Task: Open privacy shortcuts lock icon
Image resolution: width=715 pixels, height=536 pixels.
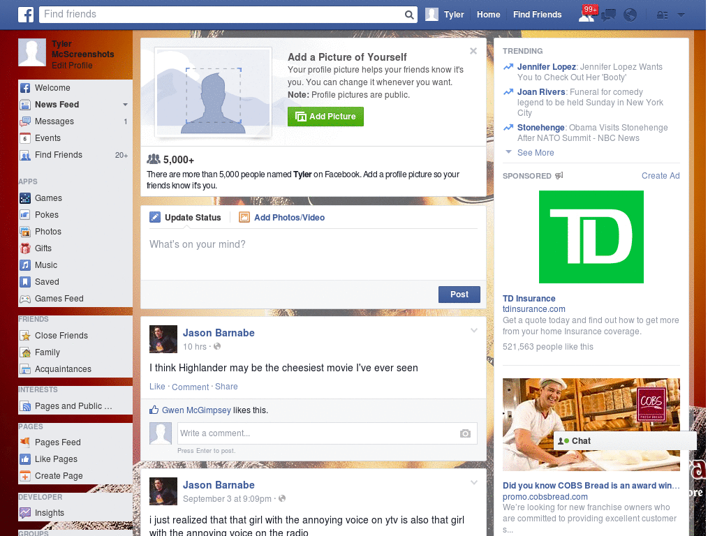Action: 662,15
